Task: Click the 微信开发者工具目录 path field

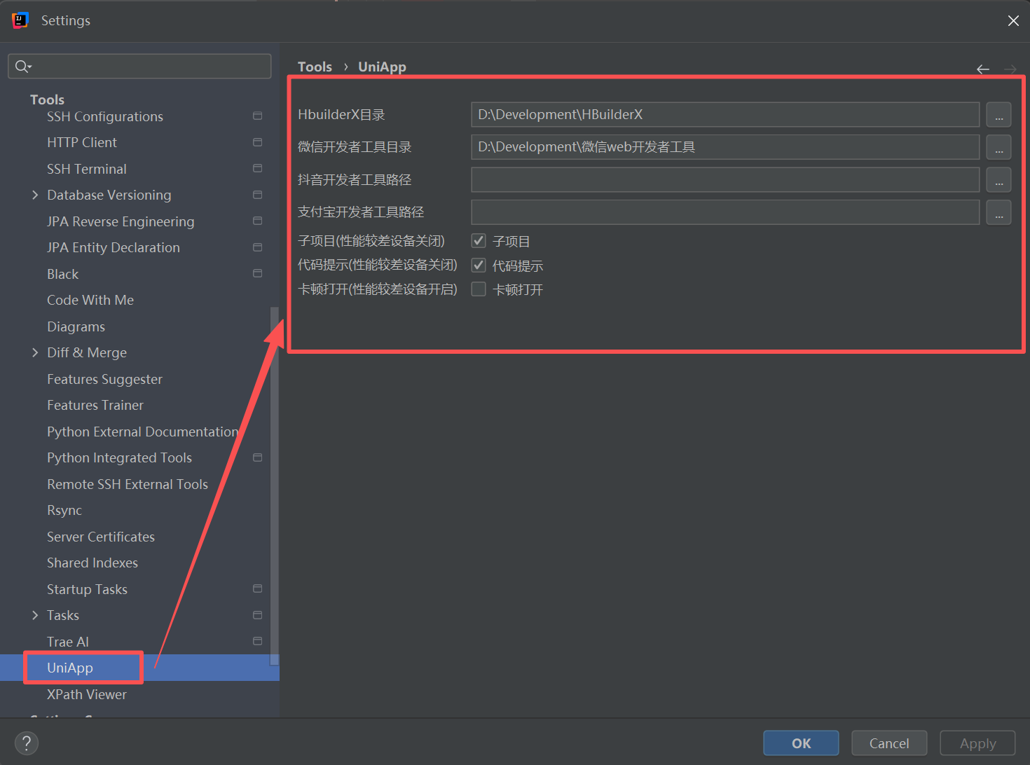Action: click(x=725, y=147)
